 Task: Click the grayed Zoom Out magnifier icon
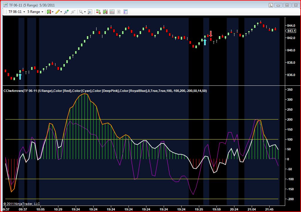[x=73, y=12]
